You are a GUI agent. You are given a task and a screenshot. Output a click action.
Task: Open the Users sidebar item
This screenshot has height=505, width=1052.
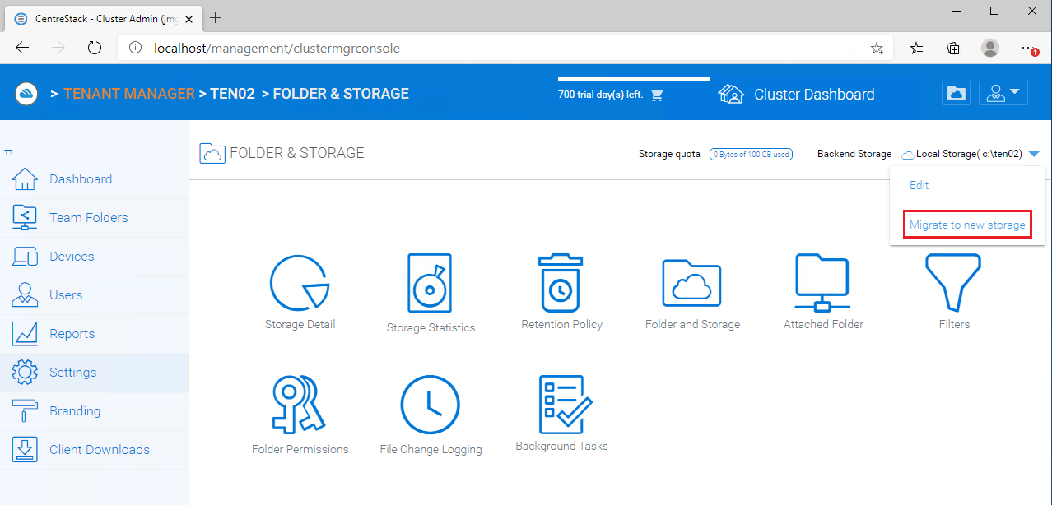click(94, 294)
